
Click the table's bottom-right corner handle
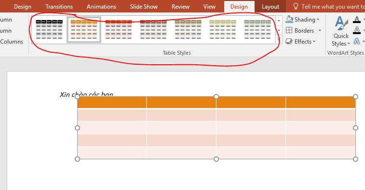point(355,159)
